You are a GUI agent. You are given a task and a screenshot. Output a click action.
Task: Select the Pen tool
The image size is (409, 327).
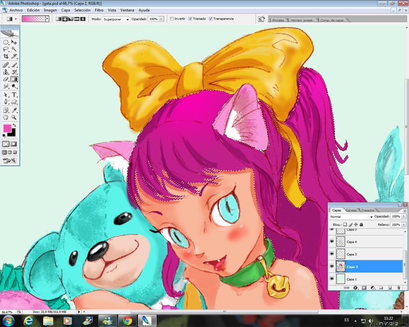[x=6, y=101]
